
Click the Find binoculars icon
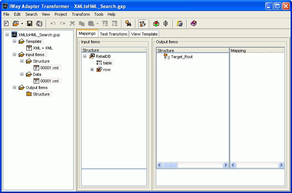(x=128, y=23)
